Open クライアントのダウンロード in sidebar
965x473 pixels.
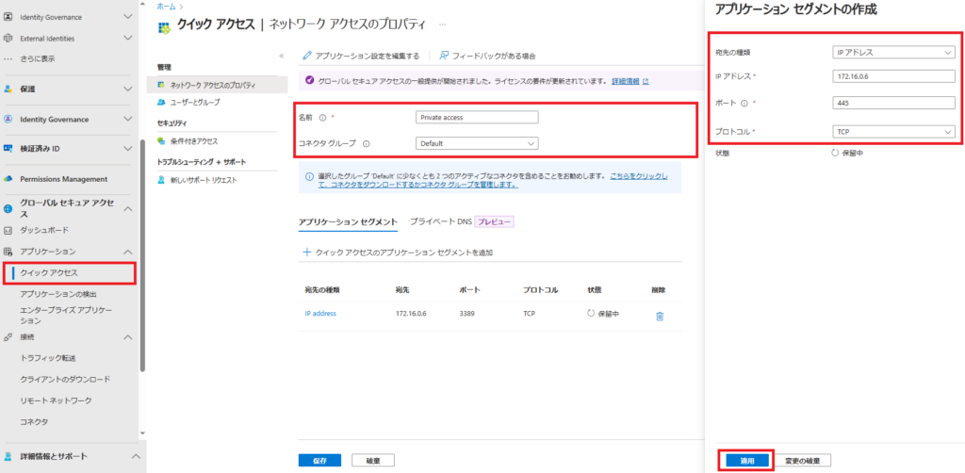(65, 380)
